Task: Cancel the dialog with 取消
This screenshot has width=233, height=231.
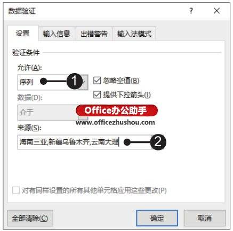Action: click(x=205, y=218)
